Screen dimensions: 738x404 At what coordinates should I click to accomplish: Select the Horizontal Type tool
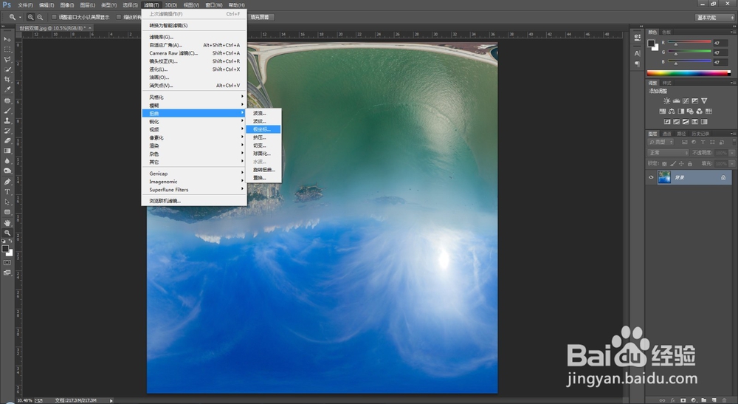[x=7, y=192]
